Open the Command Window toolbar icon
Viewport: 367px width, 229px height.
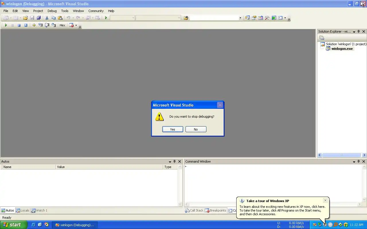pyautogui.click(x=280, y=18)
